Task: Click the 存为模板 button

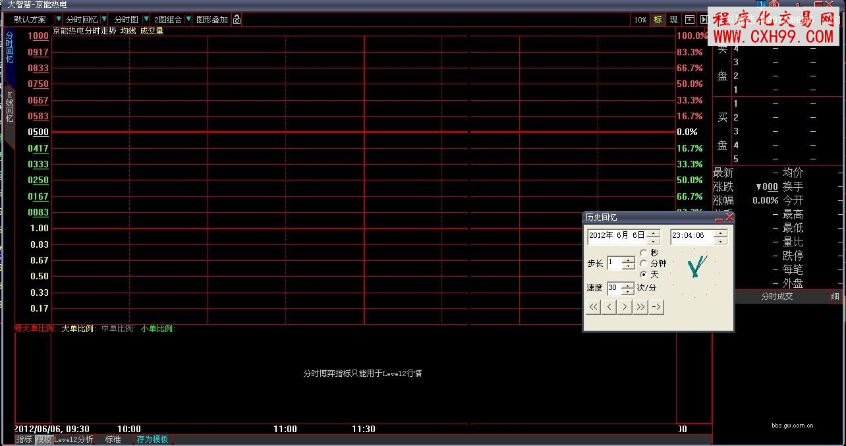Action: (x=152, y=439)
